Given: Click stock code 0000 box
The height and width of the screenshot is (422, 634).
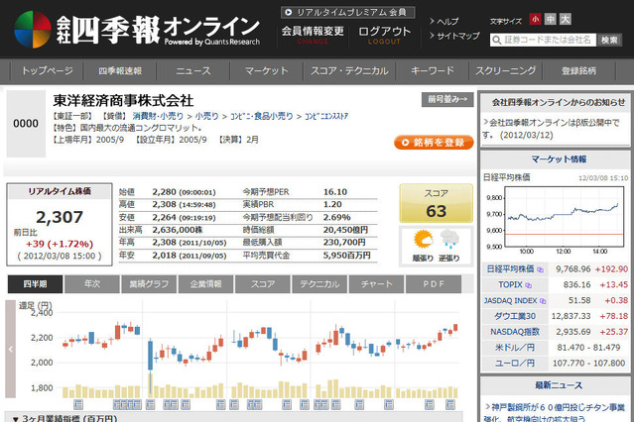Looking at the screenshot, I should 26,124.
